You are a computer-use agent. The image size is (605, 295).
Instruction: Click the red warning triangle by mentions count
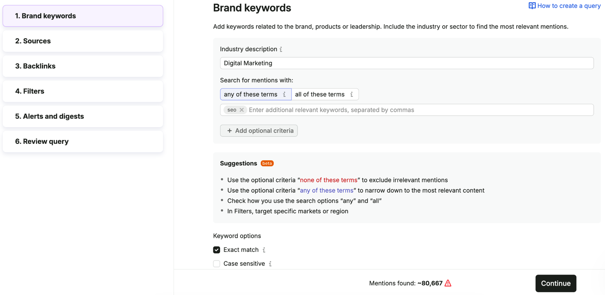point(448,283)
